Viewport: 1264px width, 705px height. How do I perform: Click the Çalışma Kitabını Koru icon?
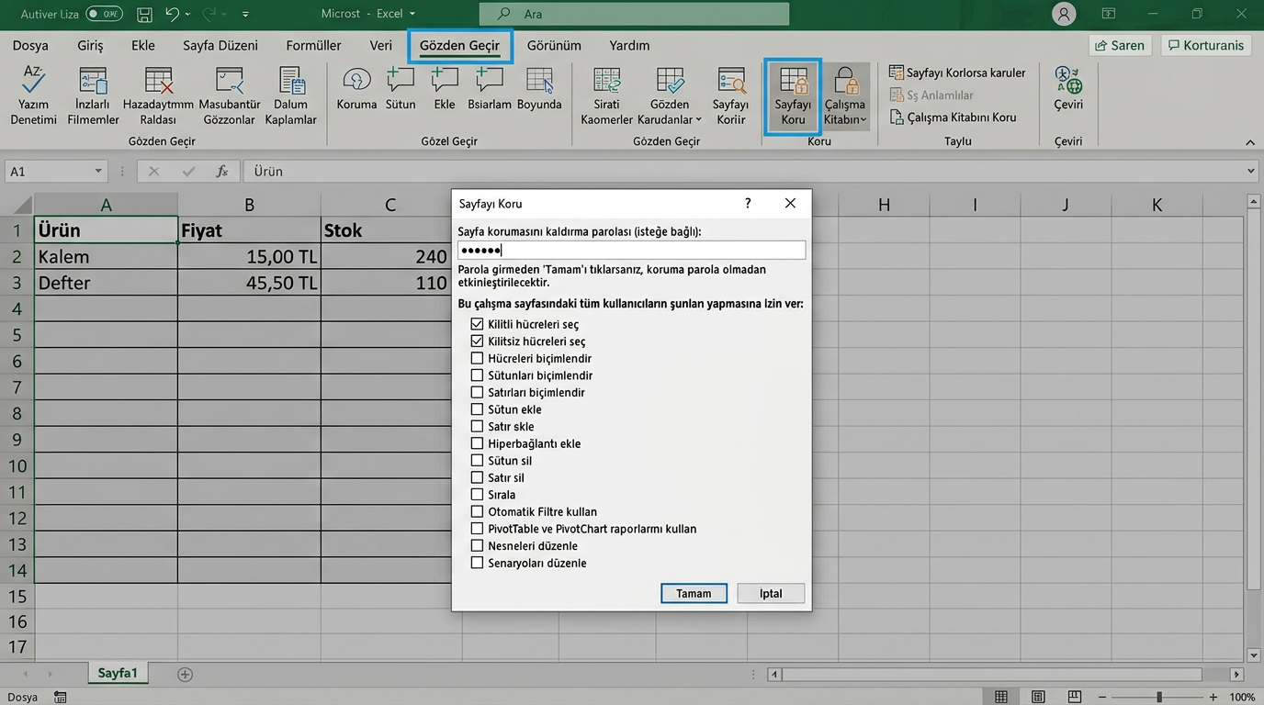pyautogui.click(x=897, y=117)
